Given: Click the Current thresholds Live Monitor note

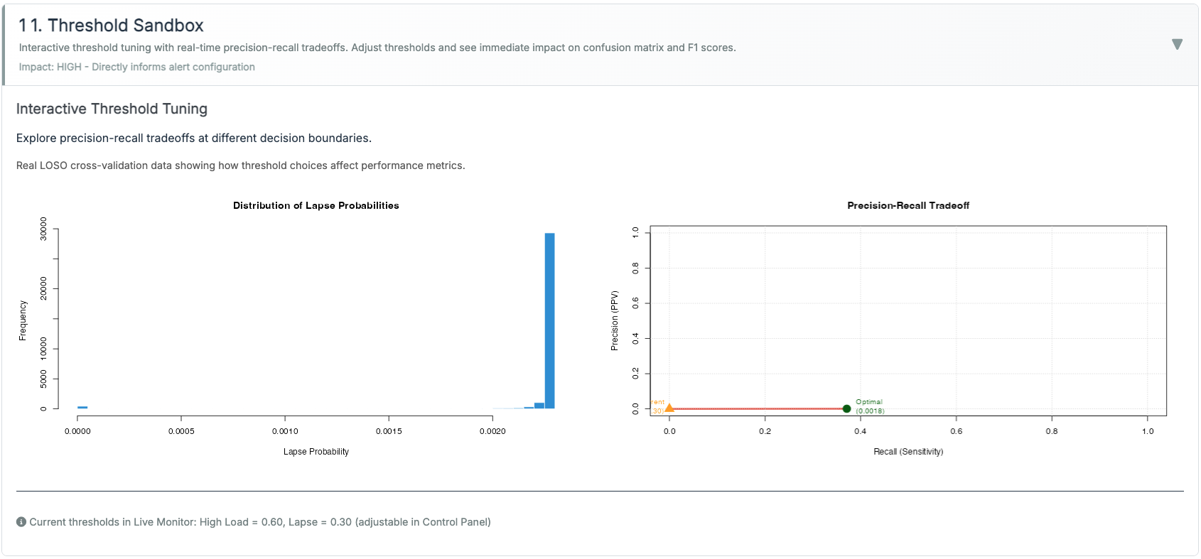Looking at the screenshot, I should 259,522.
